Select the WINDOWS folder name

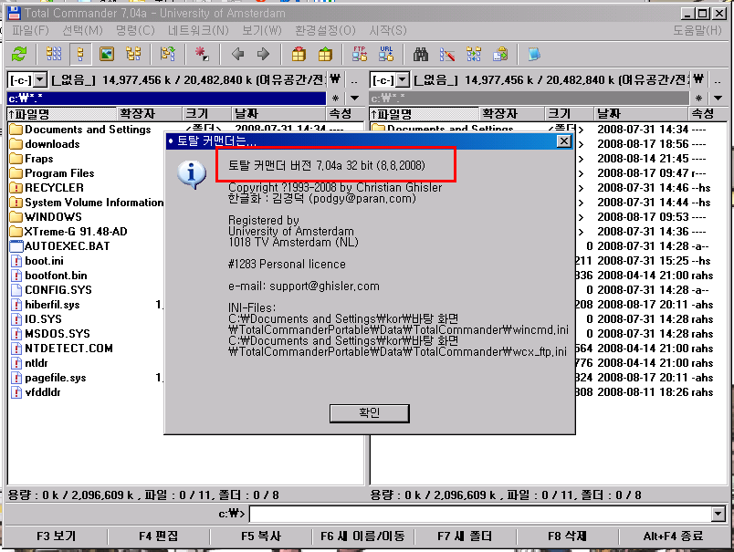[x=53, y=217]
